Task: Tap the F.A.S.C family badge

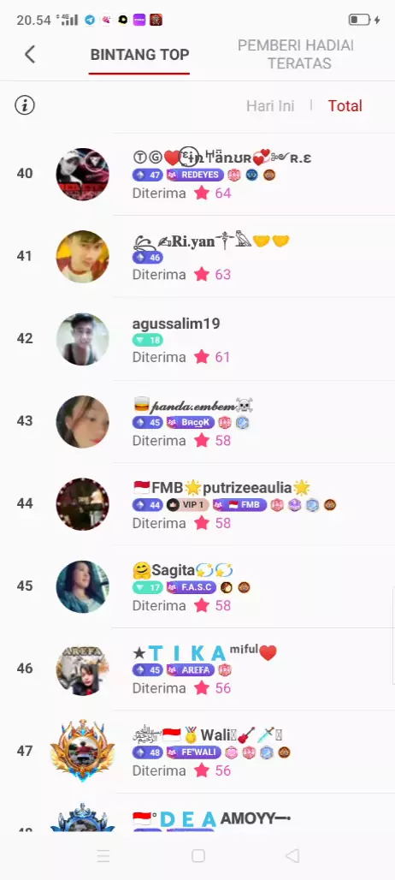Action: coord(191,587)
